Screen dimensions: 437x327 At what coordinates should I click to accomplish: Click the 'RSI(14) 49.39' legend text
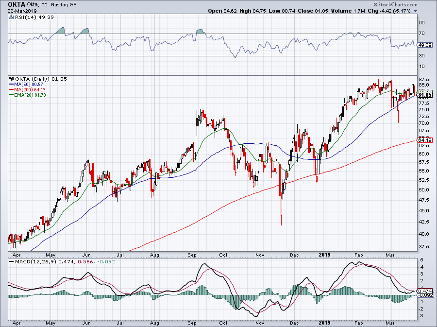[x=34, y=17]
